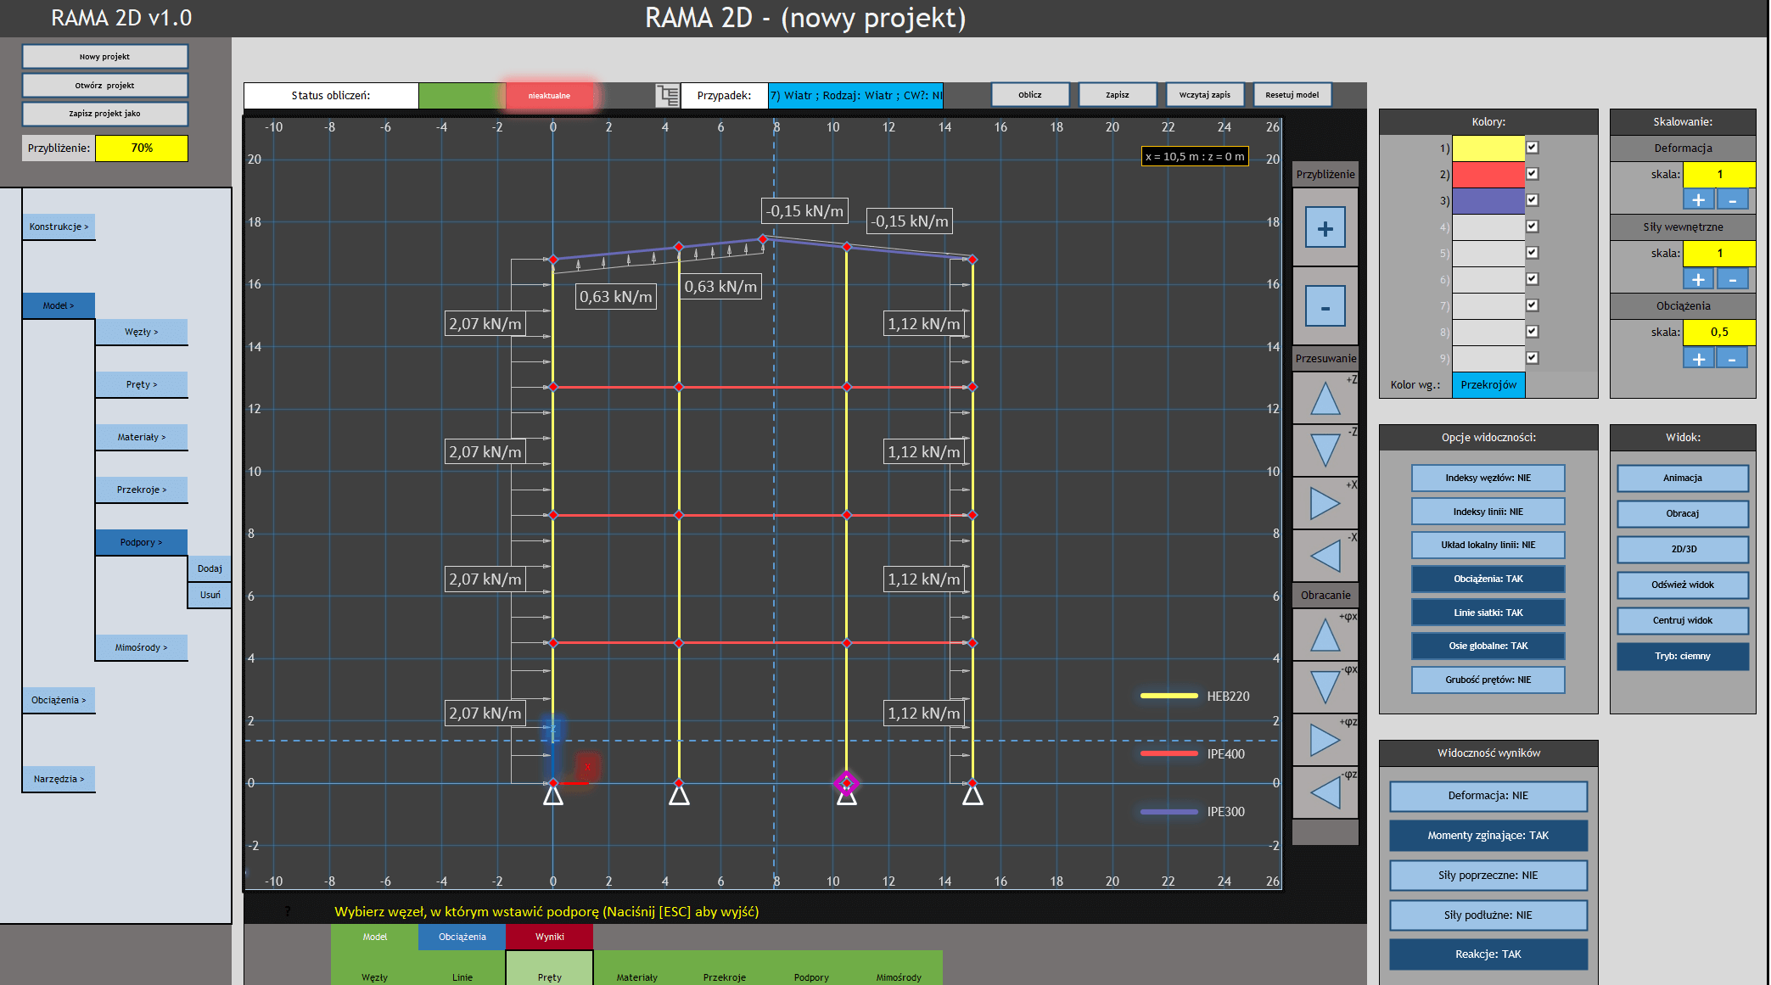Toggle Obciążenia: TAK visibility option
The height and width of the screenshot is (985, 1771).
[x=1488, y=579]
